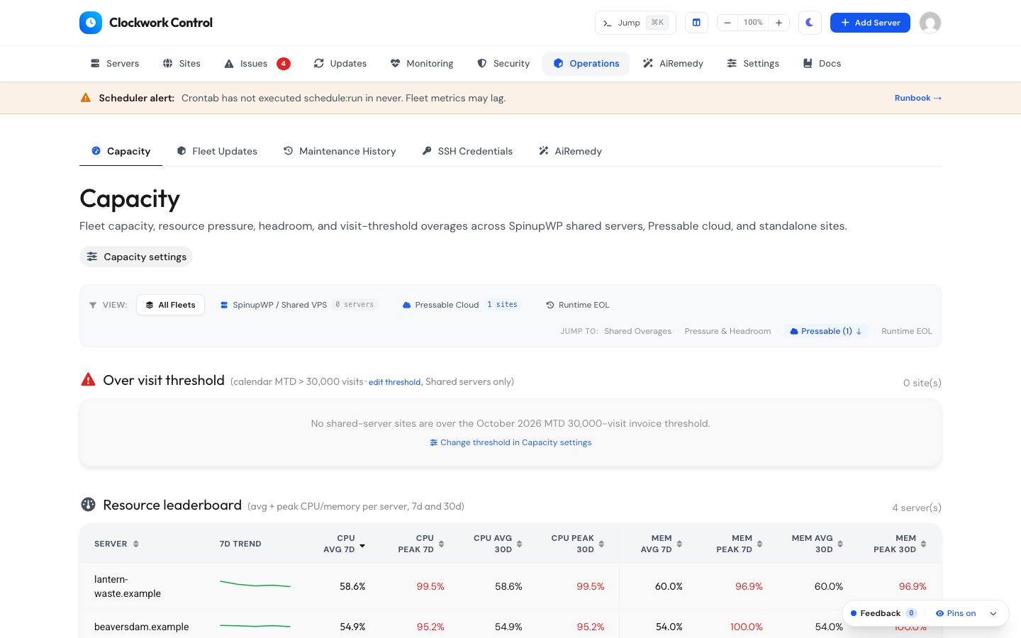Filter view to SpinupWP / Shared VPS
The height and width of the screenshot is (638, 1021).
click(x=297, y=305)
